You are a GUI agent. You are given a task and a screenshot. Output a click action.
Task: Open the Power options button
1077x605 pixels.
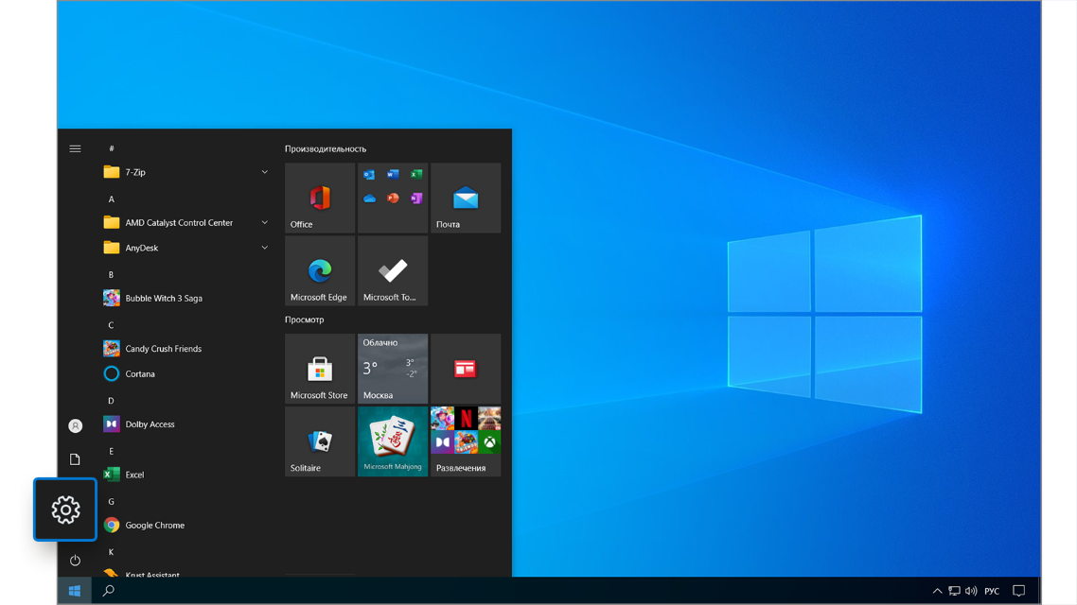point(75,561)
